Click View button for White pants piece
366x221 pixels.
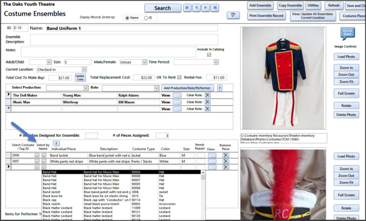(212, 161)
